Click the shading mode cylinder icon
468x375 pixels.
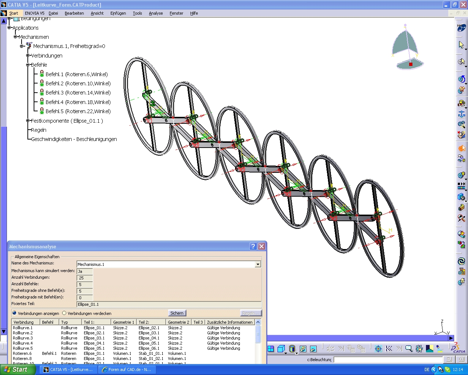(x=292, y=349)
